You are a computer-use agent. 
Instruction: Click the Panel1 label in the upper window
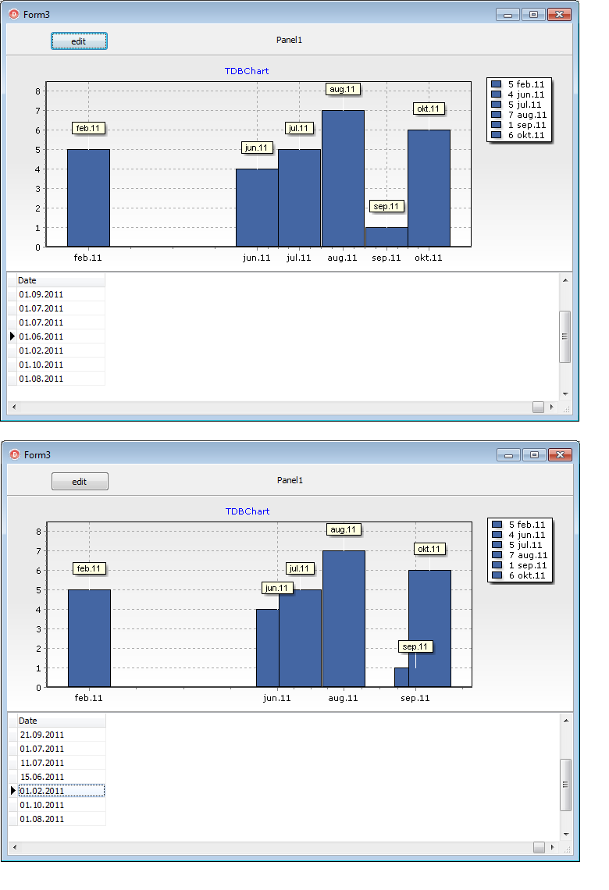tap(289, 40)
